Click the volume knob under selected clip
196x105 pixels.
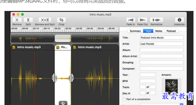point(63,103)
